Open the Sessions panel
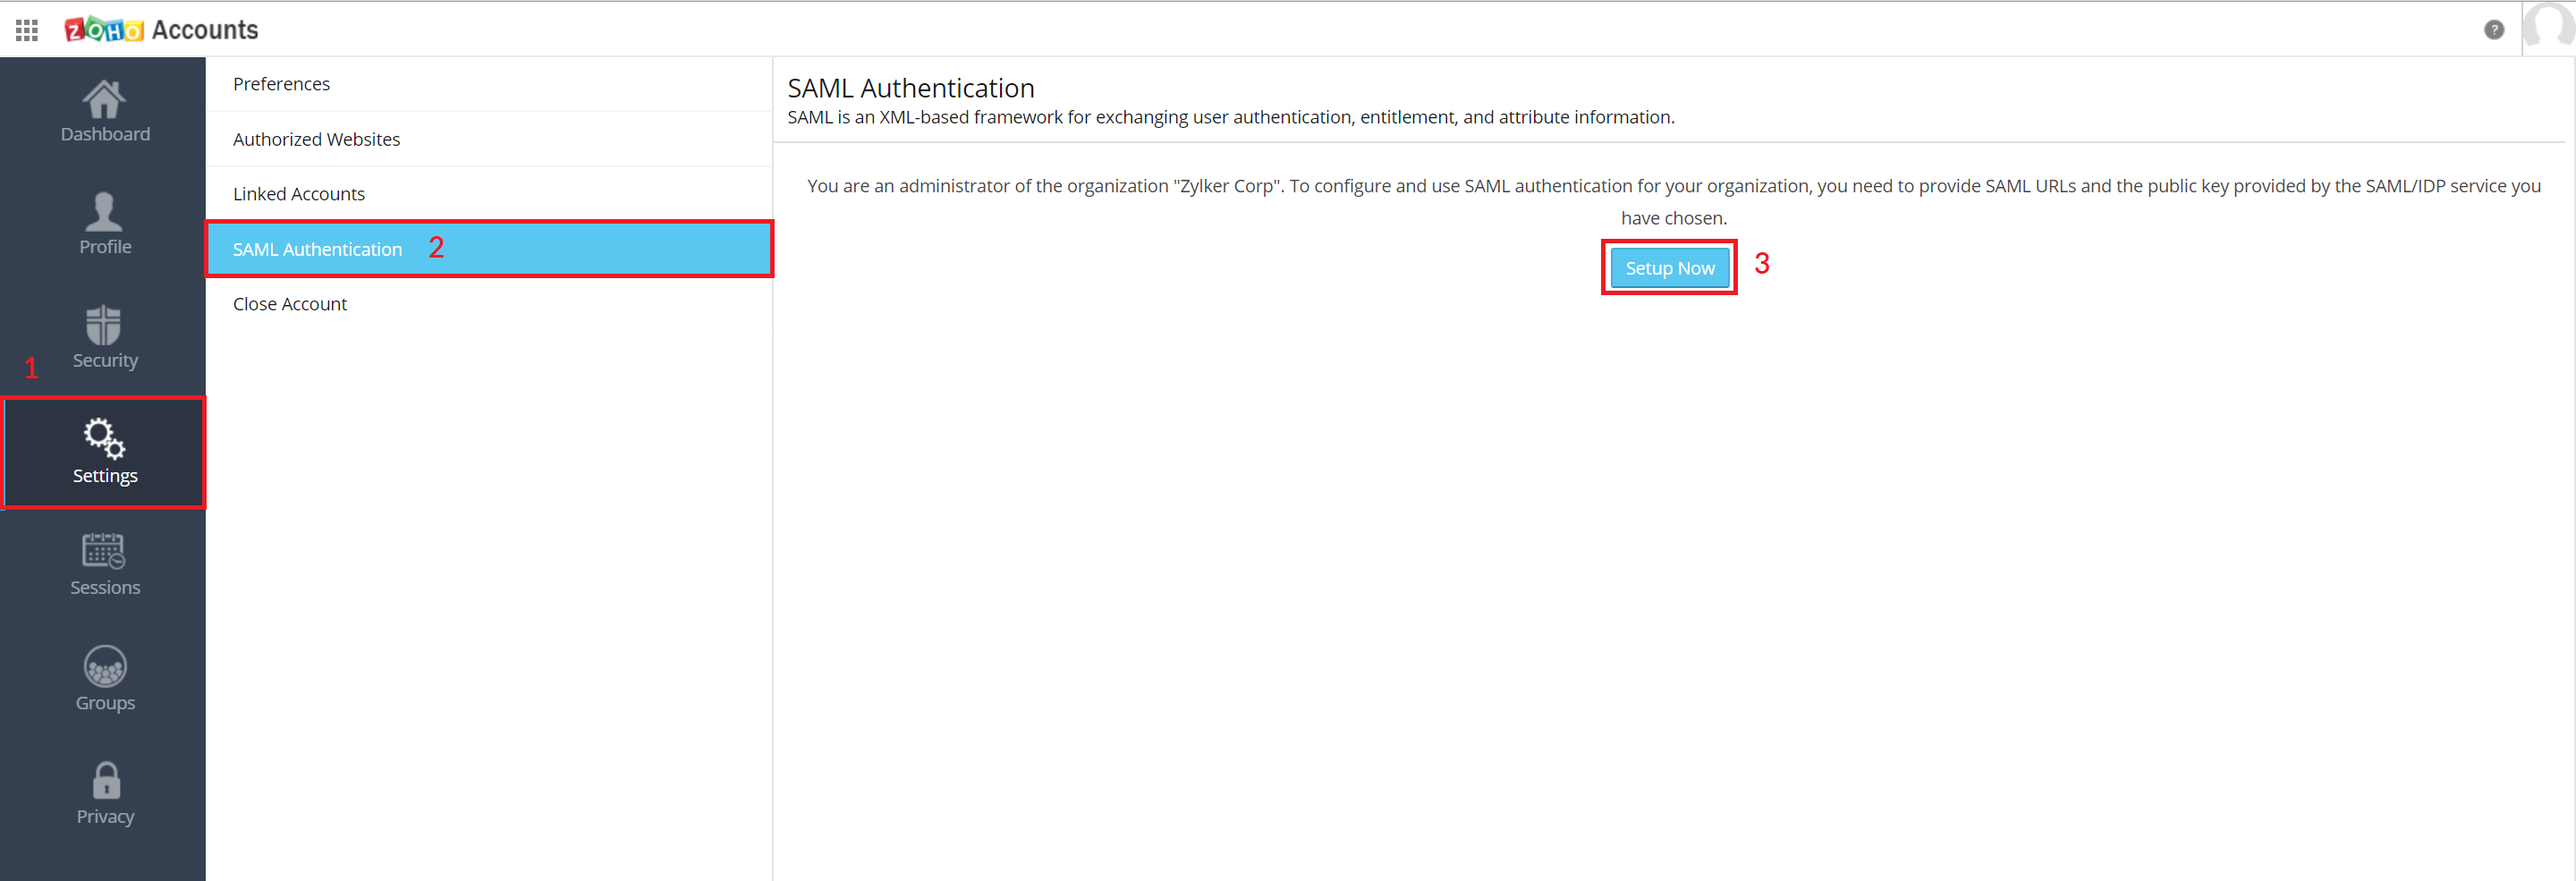The width and height of the screenshot is (2576, 881). pyautogui.click(x=104, y=563)
